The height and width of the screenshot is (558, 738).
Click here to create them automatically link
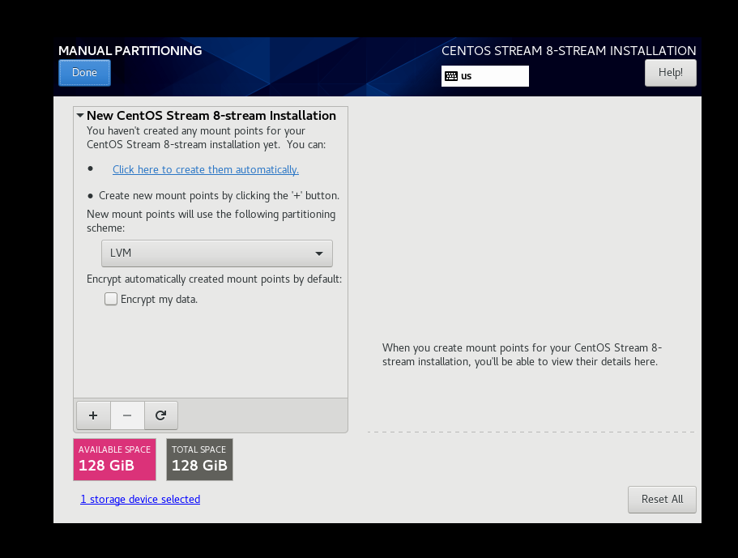coord(206,170)
